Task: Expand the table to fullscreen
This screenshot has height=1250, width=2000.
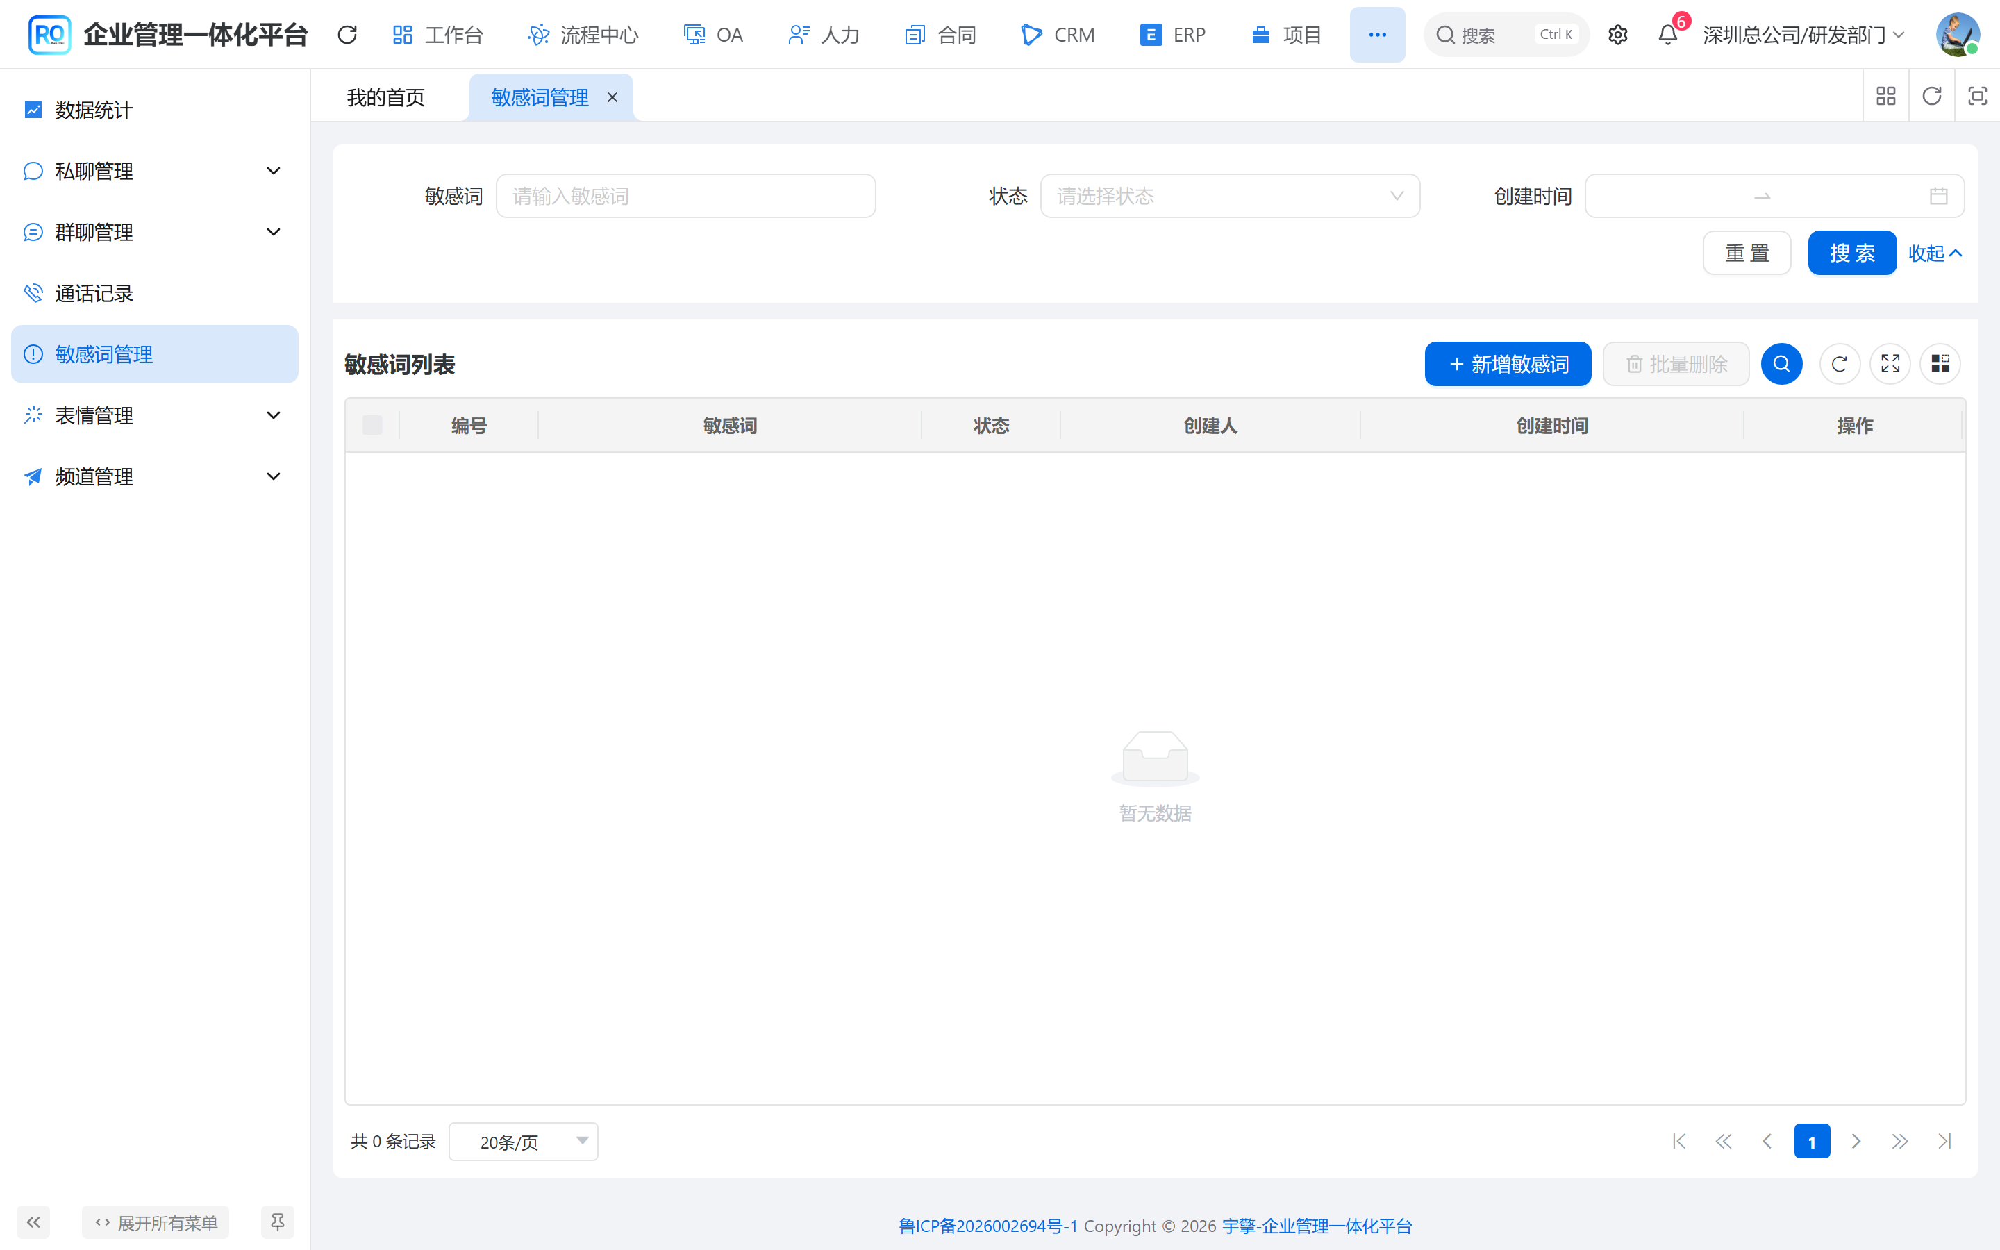Action: coord(1890,364)
